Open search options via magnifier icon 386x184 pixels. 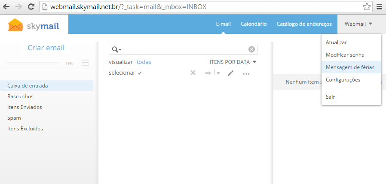(x=116, y=50)
